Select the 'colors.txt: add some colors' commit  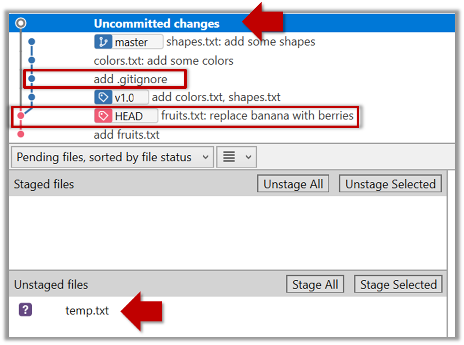click(x=164, y=61)
